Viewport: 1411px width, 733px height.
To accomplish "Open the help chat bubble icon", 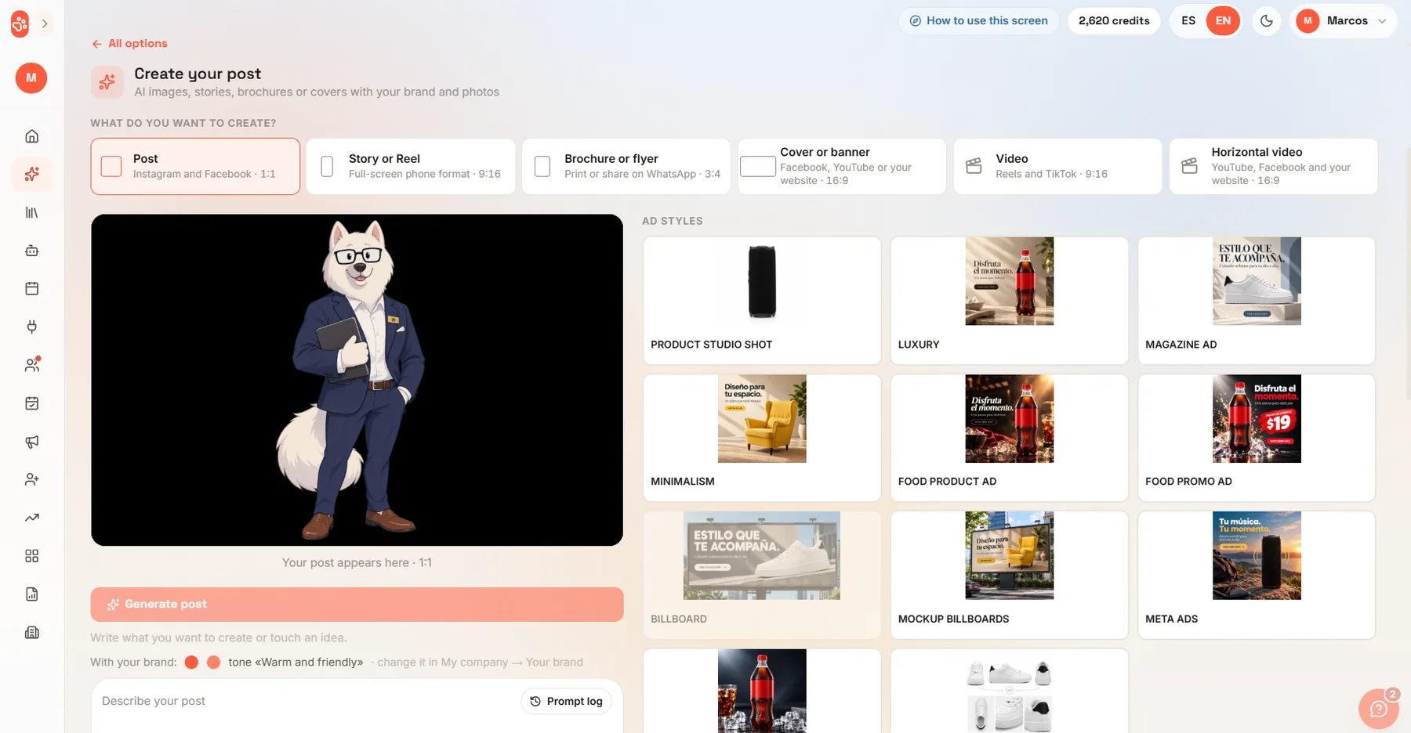I will click(1378, 709).
